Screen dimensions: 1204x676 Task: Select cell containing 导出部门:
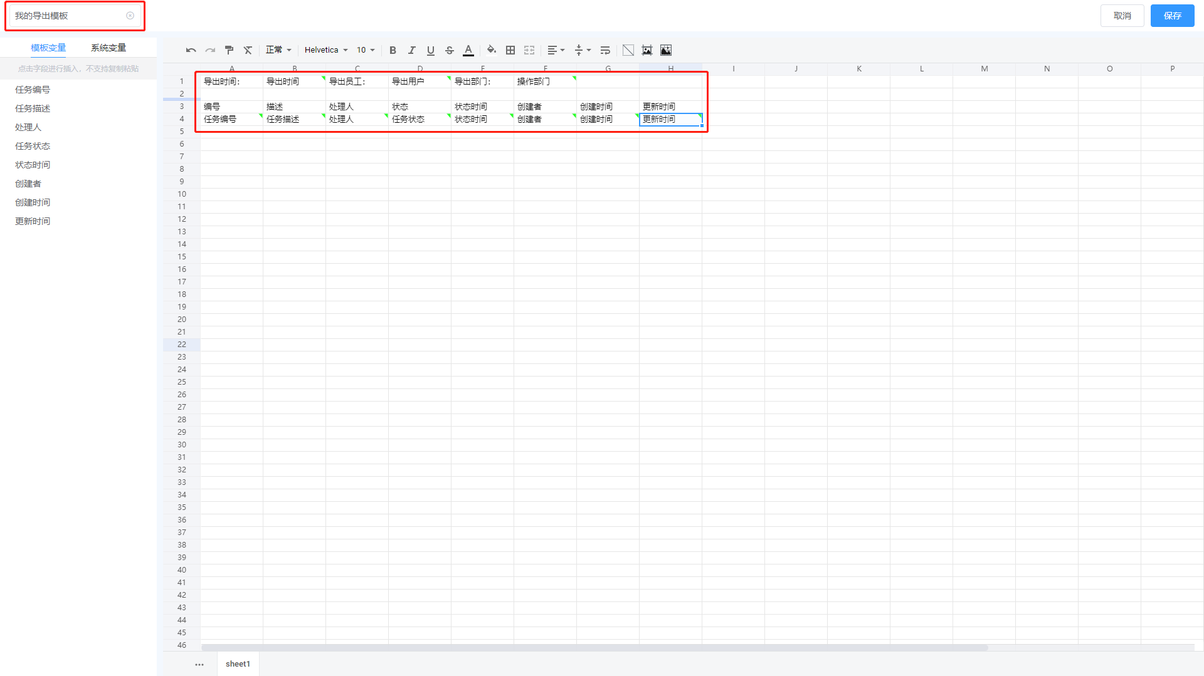point(483,81)
